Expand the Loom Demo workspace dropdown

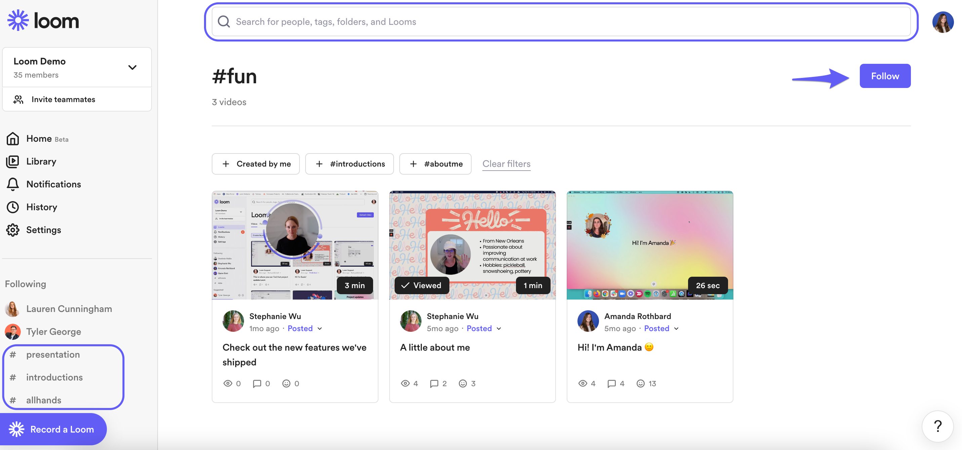pyautogui.click(x=132, y=67)
